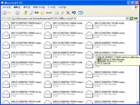The image size is (140, 105).
Task: Open the Favorites (お気に入り) menu
Action: (39, 7)
